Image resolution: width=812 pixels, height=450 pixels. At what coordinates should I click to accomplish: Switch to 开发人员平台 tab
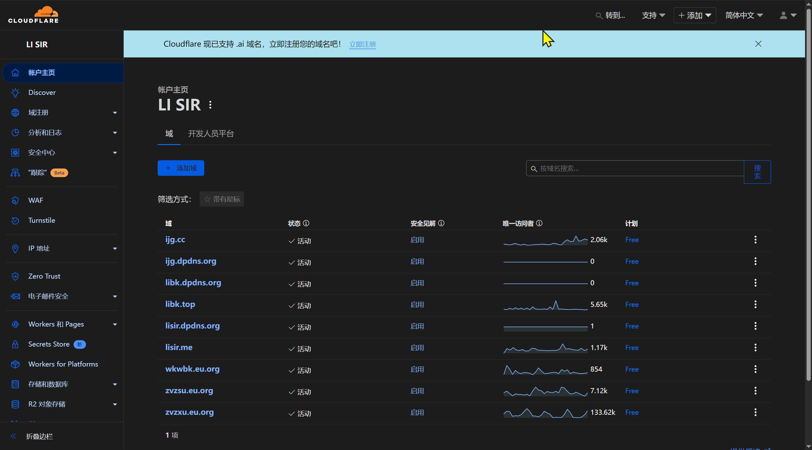pyautogui.click(x=211, y=134)
